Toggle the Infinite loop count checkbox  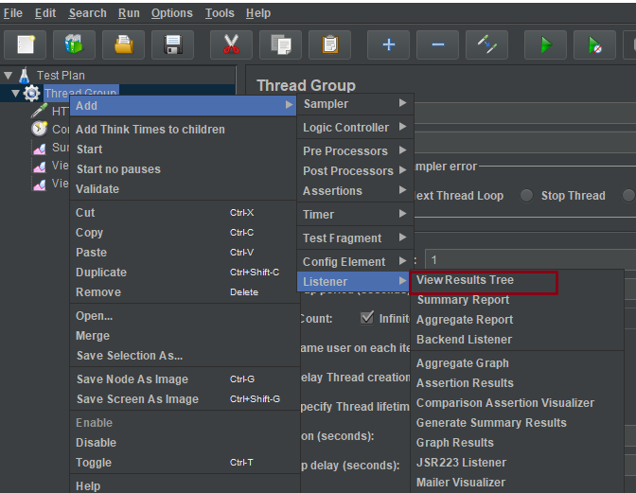(367, 318)
